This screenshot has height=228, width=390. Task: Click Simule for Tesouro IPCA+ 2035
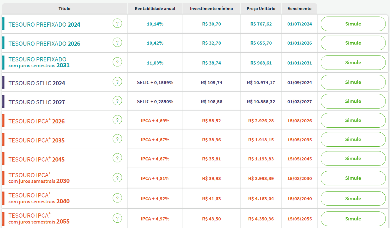pos(353,139)
